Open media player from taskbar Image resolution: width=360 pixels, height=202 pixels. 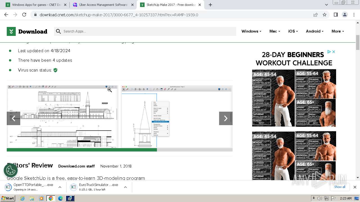point(41,198)
